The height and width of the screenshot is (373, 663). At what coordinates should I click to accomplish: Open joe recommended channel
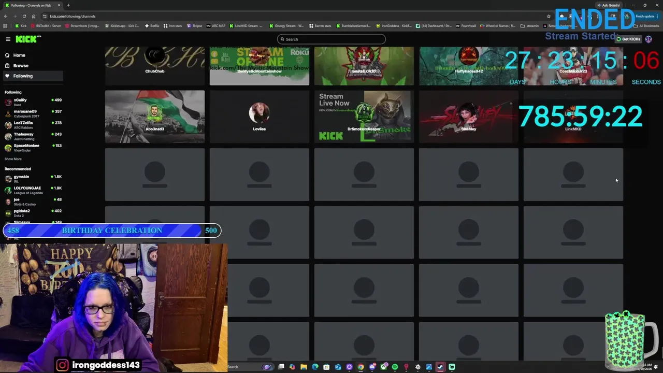33,202
